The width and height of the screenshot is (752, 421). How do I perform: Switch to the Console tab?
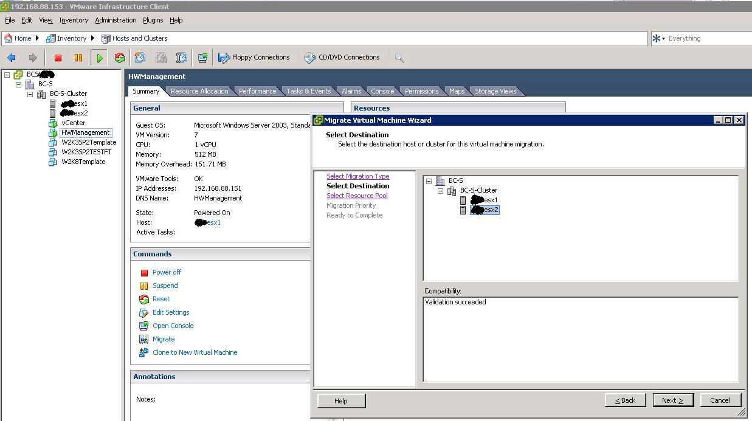click(382, 91)
